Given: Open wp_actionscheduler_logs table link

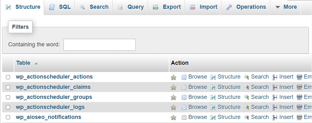Looking at the screenshot, I should pyautogui.click(x=50, y=107).
